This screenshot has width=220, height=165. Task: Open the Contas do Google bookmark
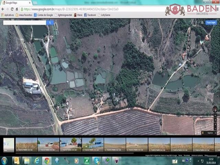point(43,15)
